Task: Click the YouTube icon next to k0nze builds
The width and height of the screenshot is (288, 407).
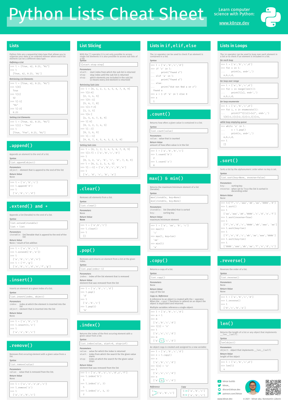Action: coord(219,381)
